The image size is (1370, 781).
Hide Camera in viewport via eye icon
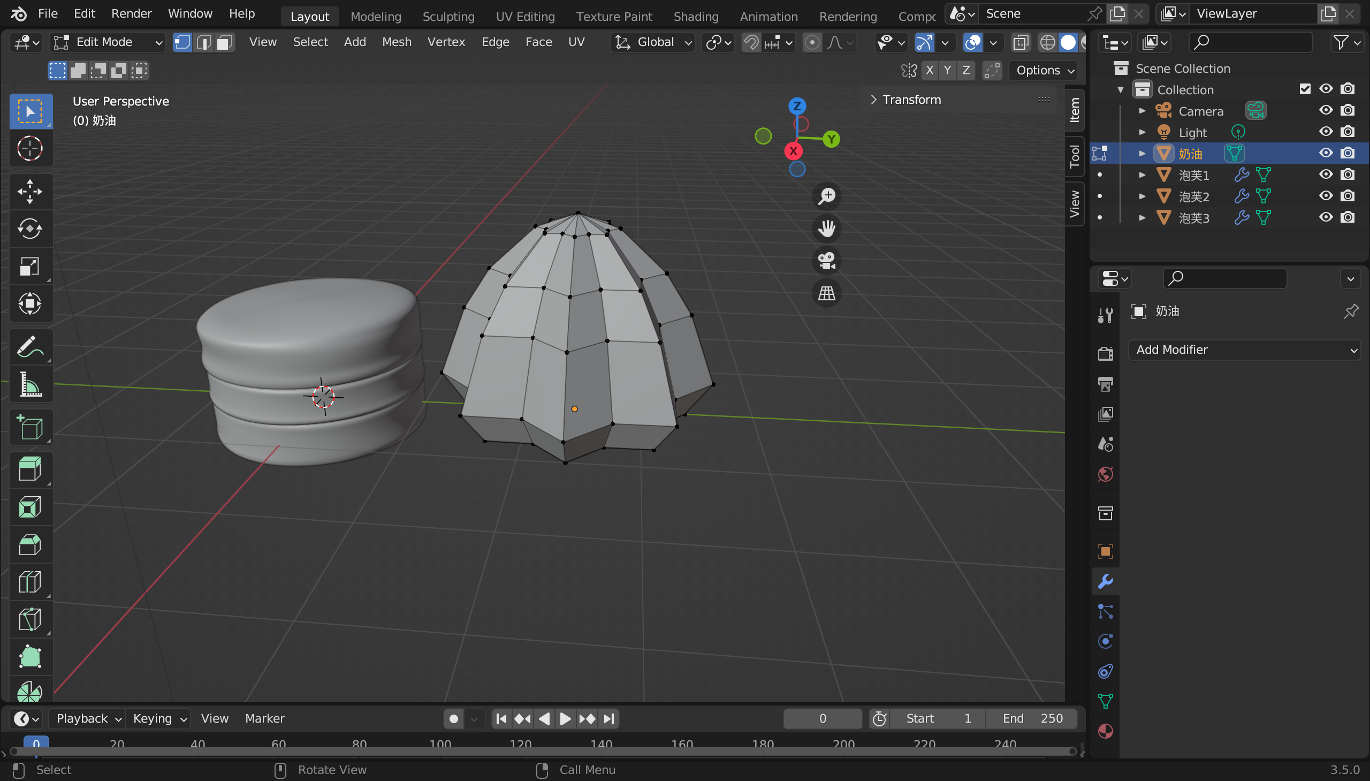tap(1326, 110)
